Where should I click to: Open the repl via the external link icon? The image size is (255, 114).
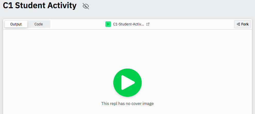tap(148, 24)
